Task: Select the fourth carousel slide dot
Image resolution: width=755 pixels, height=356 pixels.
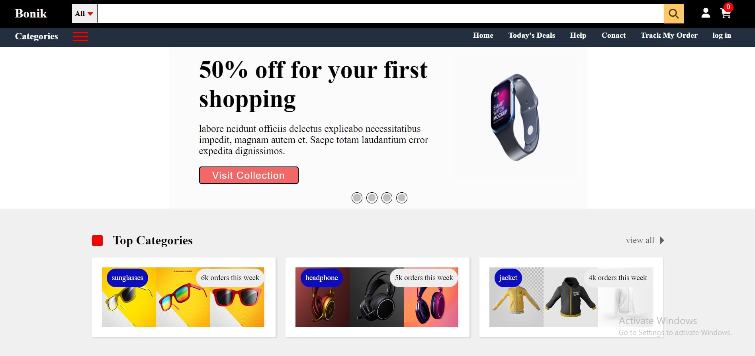Action: [x=402, y=198]
